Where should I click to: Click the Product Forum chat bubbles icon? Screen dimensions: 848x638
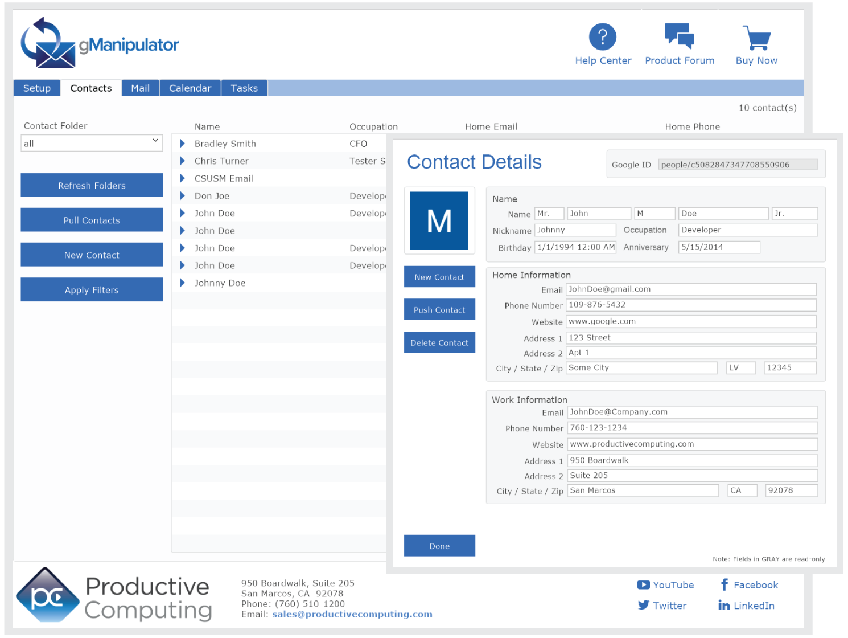point(679,35)
